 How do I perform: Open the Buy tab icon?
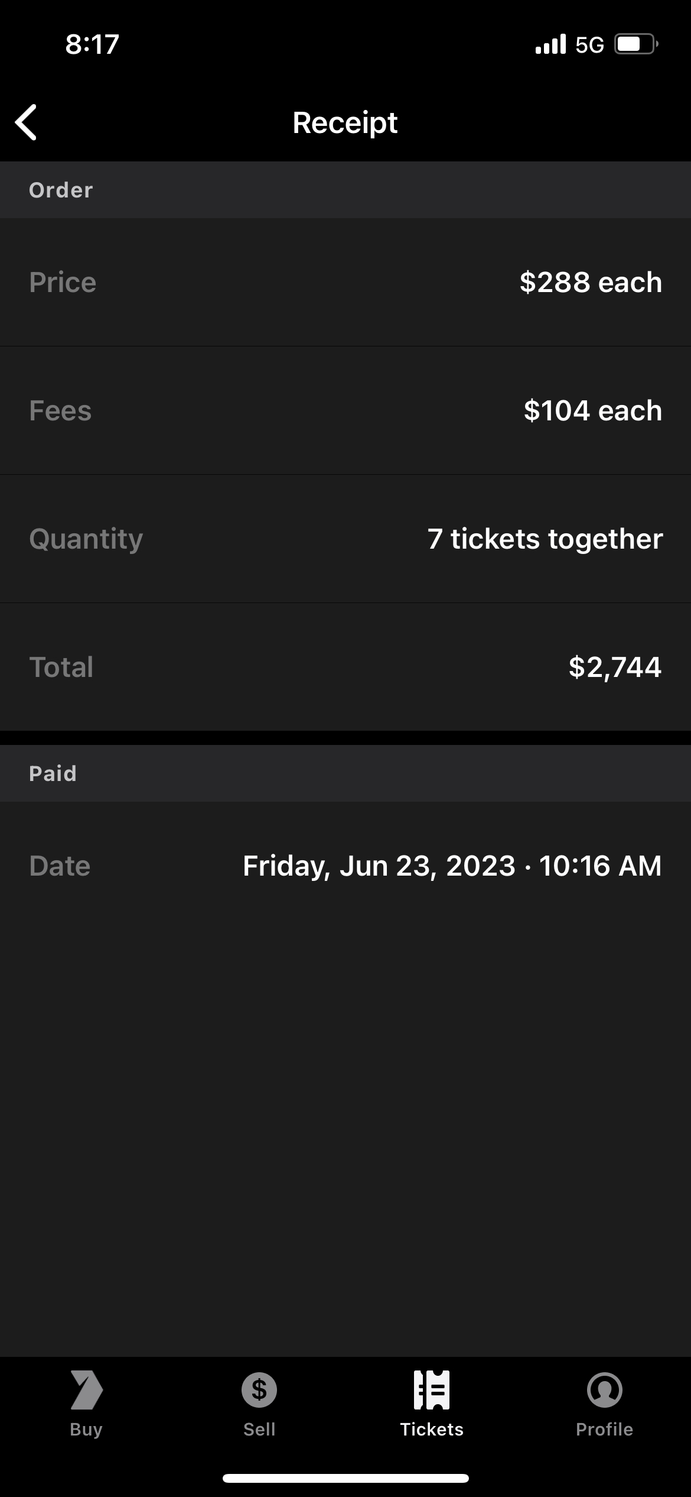86,1389
